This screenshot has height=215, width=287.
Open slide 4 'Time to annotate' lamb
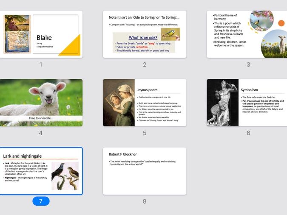click(x=41, y=103)
